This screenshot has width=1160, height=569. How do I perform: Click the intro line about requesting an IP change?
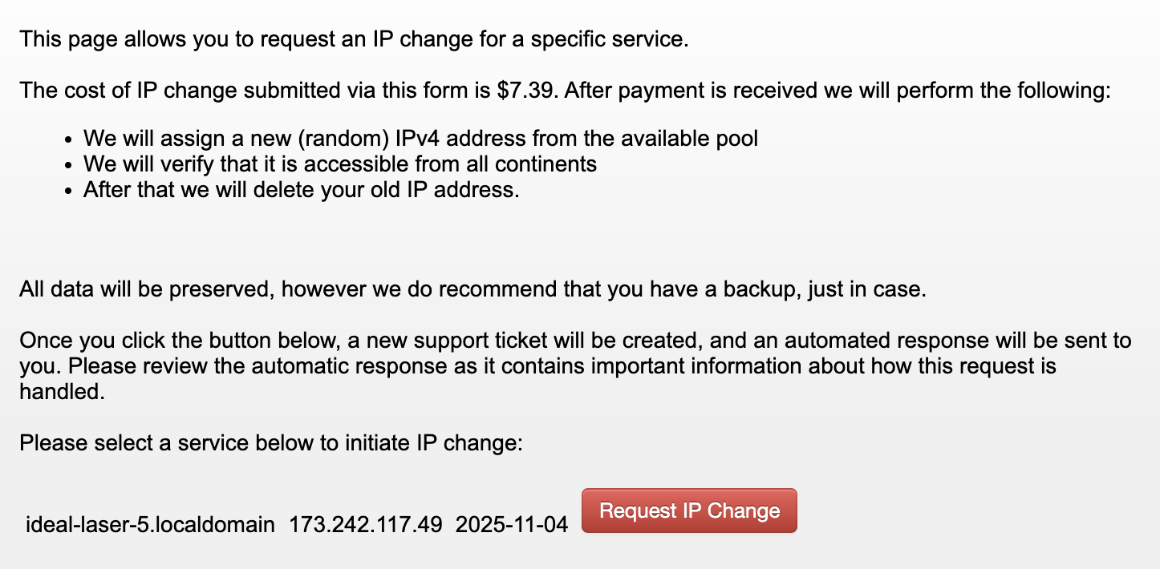pos(354,39)
